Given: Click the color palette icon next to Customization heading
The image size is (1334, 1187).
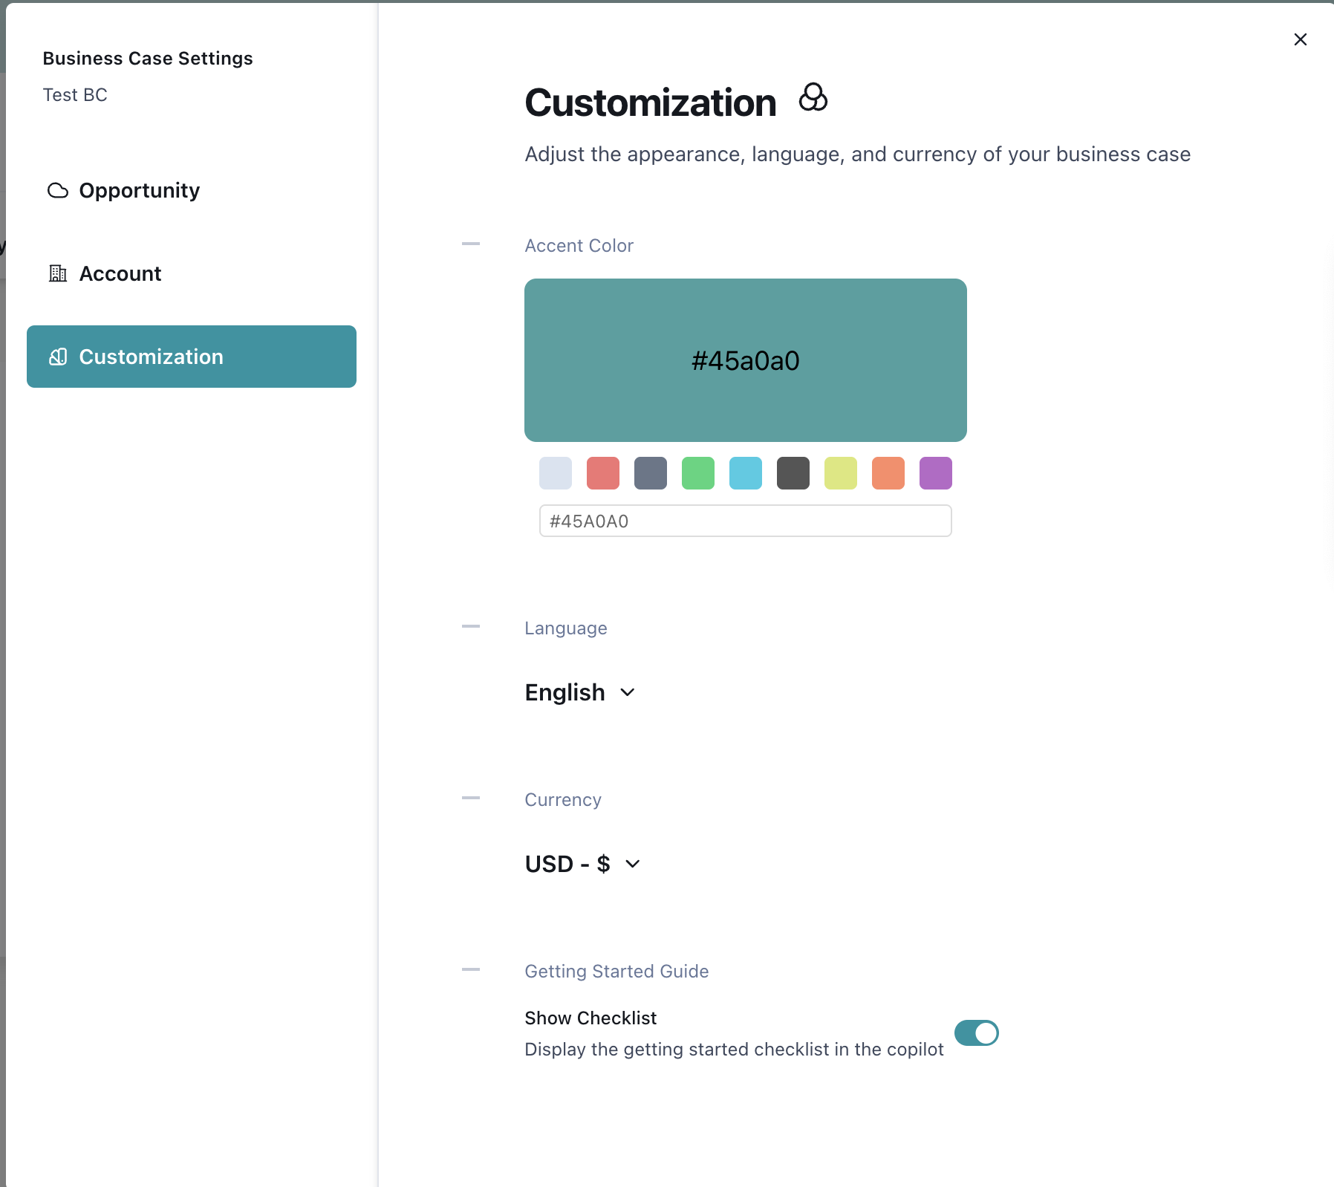Looking at the screenshot, I should 812,98.
